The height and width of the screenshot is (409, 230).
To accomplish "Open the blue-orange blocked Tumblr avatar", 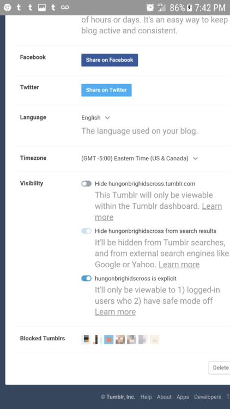I will 109,339.
